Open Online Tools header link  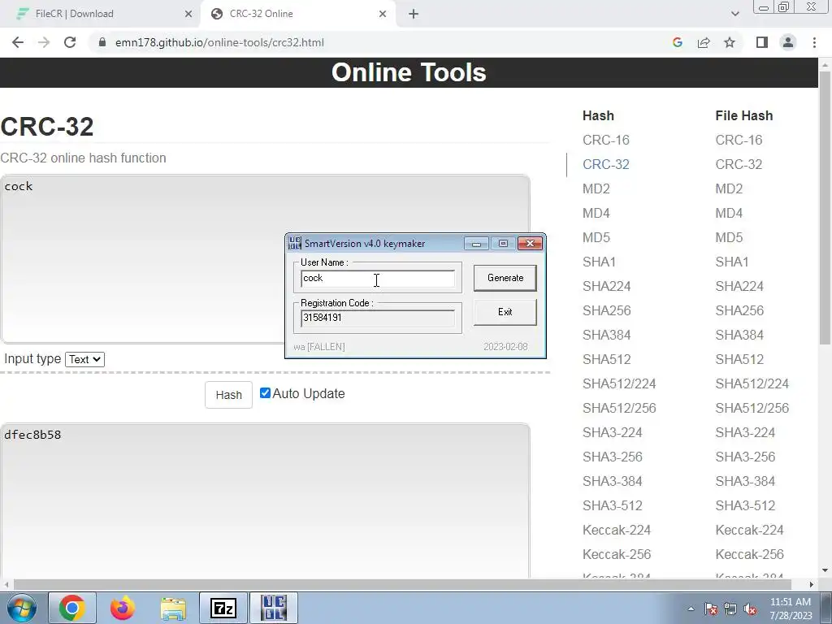coord(409,72)
